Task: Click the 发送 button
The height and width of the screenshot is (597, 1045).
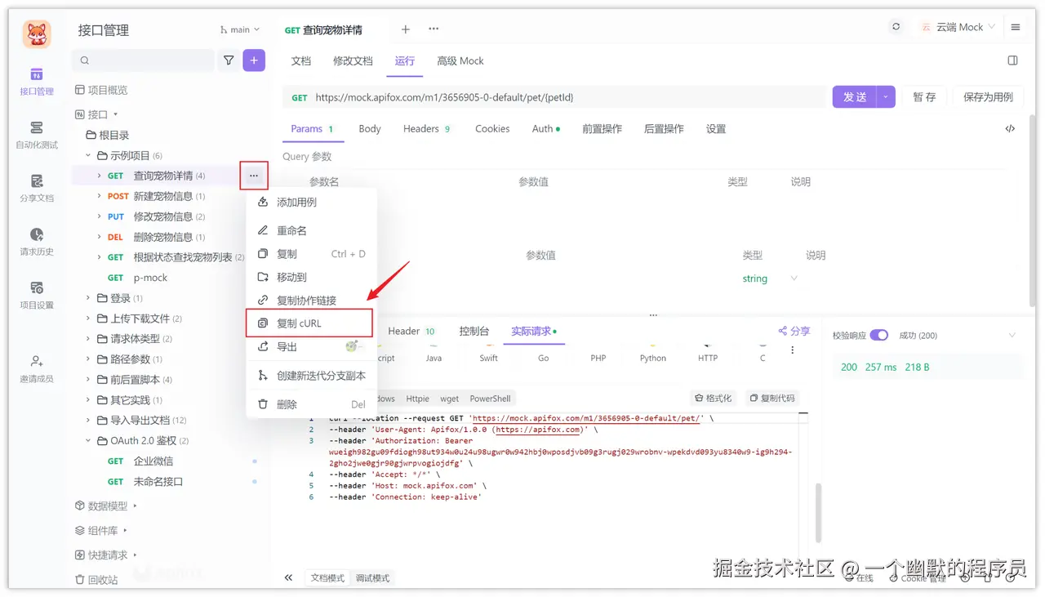Action: tap(855, 96)
